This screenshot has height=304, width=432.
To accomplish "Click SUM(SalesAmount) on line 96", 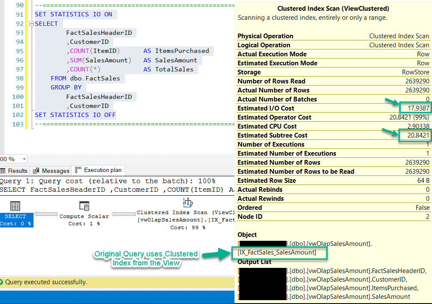I will (x=100, y=60).
